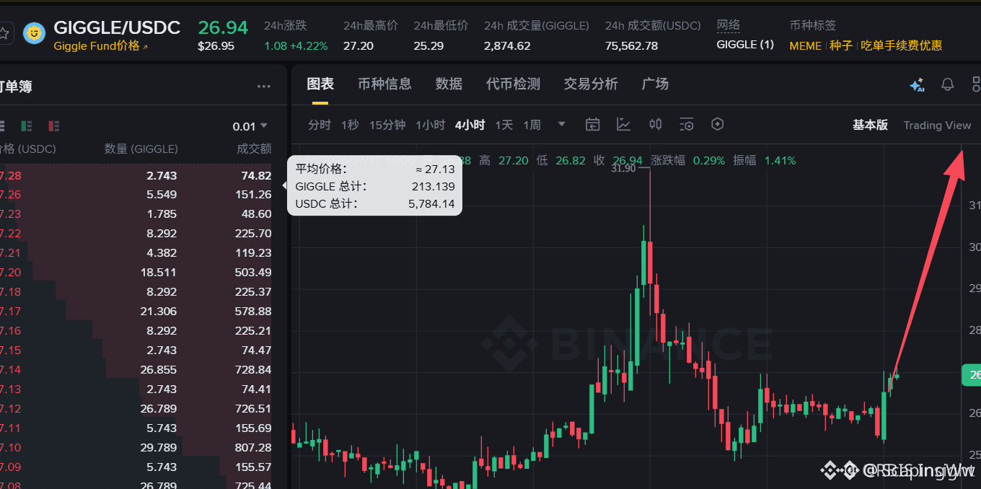
Task: Select the 4小时 chart interval
Action: [470, 125]
